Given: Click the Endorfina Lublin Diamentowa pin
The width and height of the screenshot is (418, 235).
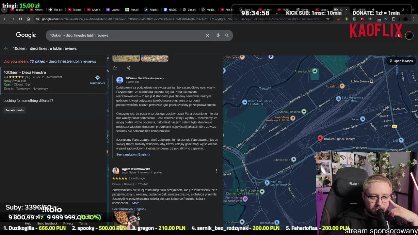Looking at the screenshot, I should coord(262,191).
